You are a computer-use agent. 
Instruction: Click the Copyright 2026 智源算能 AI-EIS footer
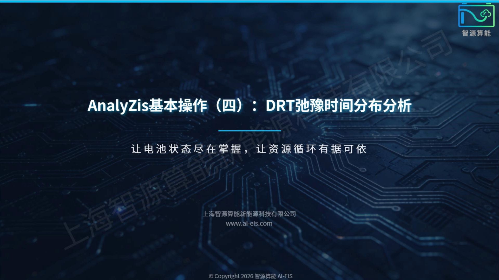(251, 276)
